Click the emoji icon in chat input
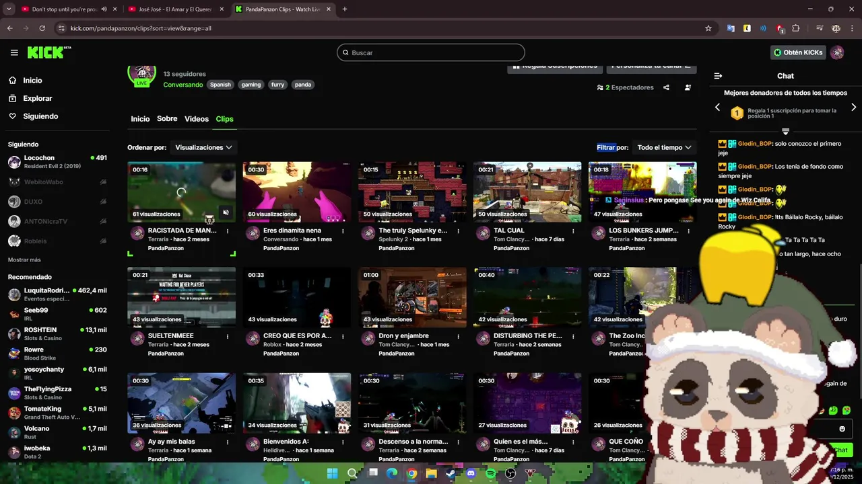 pyautogui.click(x=842, y=429)
